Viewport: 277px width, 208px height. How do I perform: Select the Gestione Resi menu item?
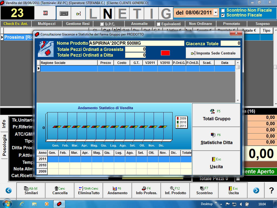pos(78,24)
